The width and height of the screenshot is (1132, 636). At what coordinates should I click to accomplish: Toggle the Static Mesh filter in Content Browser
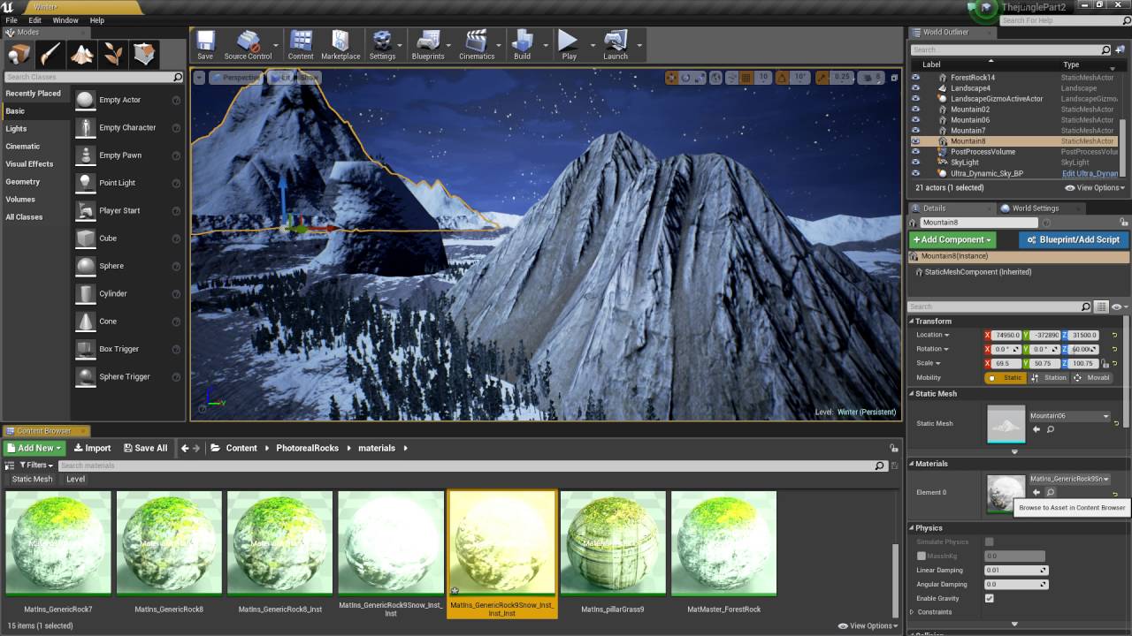tap(32, 479)
